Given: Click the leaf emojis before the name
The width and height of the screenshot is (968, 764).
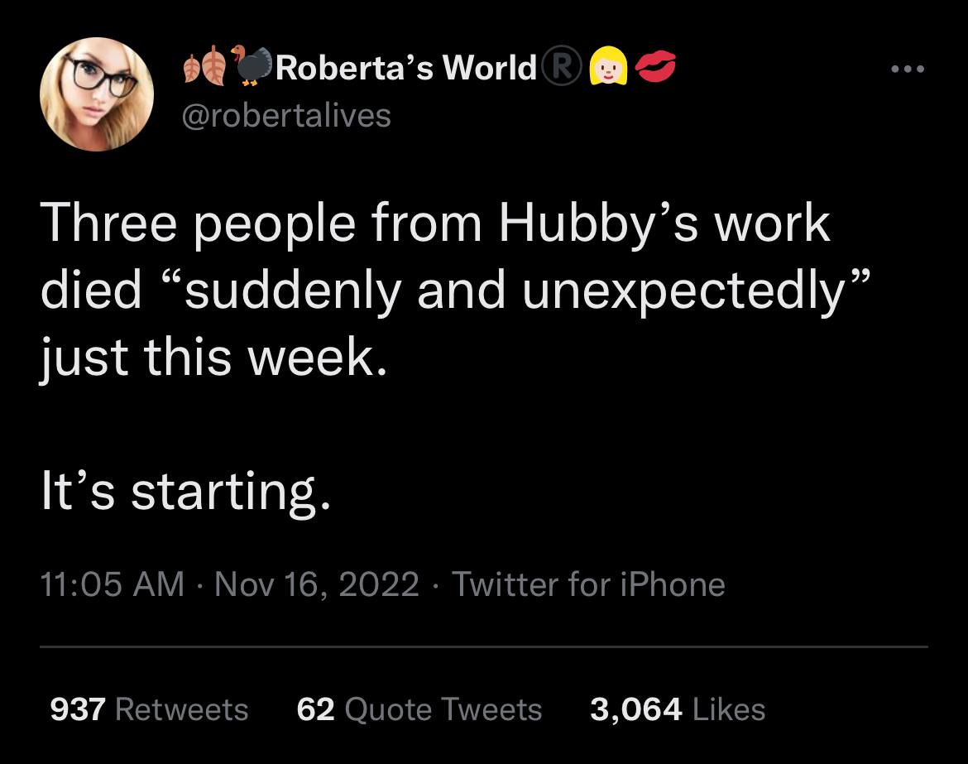Looking at the screenshot, I should 204,68.
